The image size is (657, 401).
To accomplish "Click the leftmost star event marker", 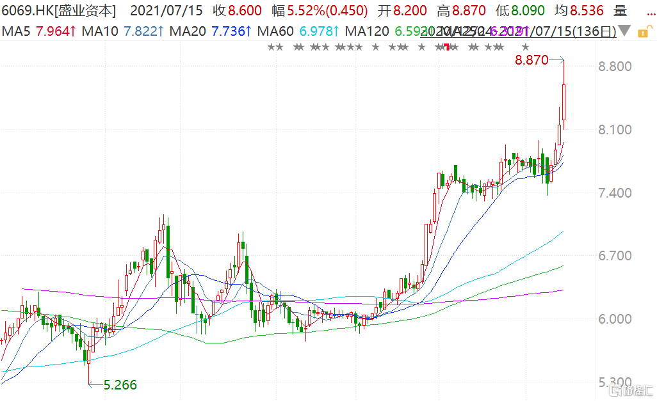I will click(271, 47).
